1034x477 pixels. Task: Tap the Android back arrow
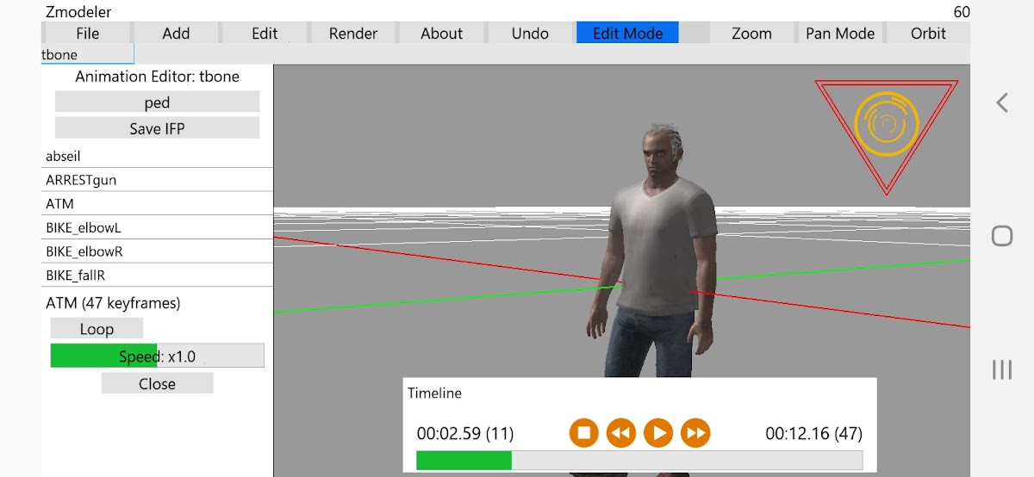tap(1001, 102)
